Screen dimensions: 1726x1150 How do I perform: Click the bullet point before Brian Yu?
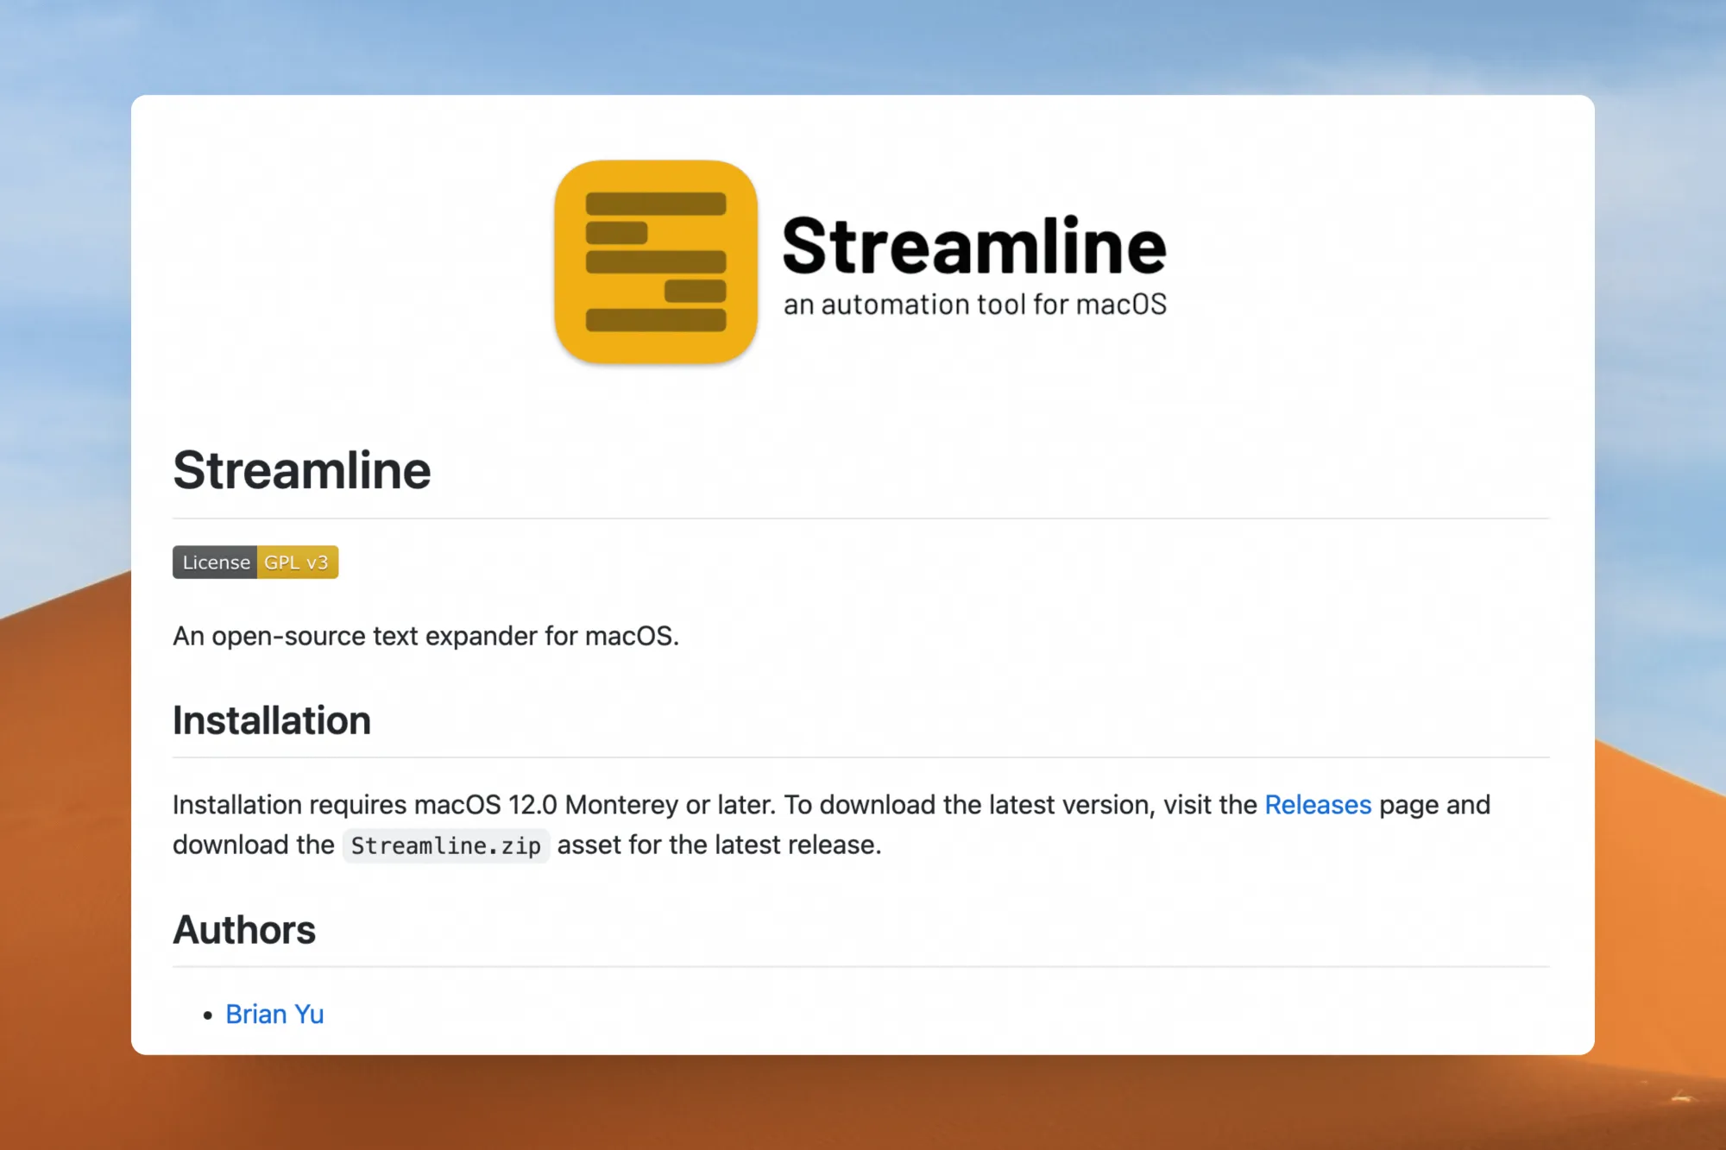coord(207,1015)
